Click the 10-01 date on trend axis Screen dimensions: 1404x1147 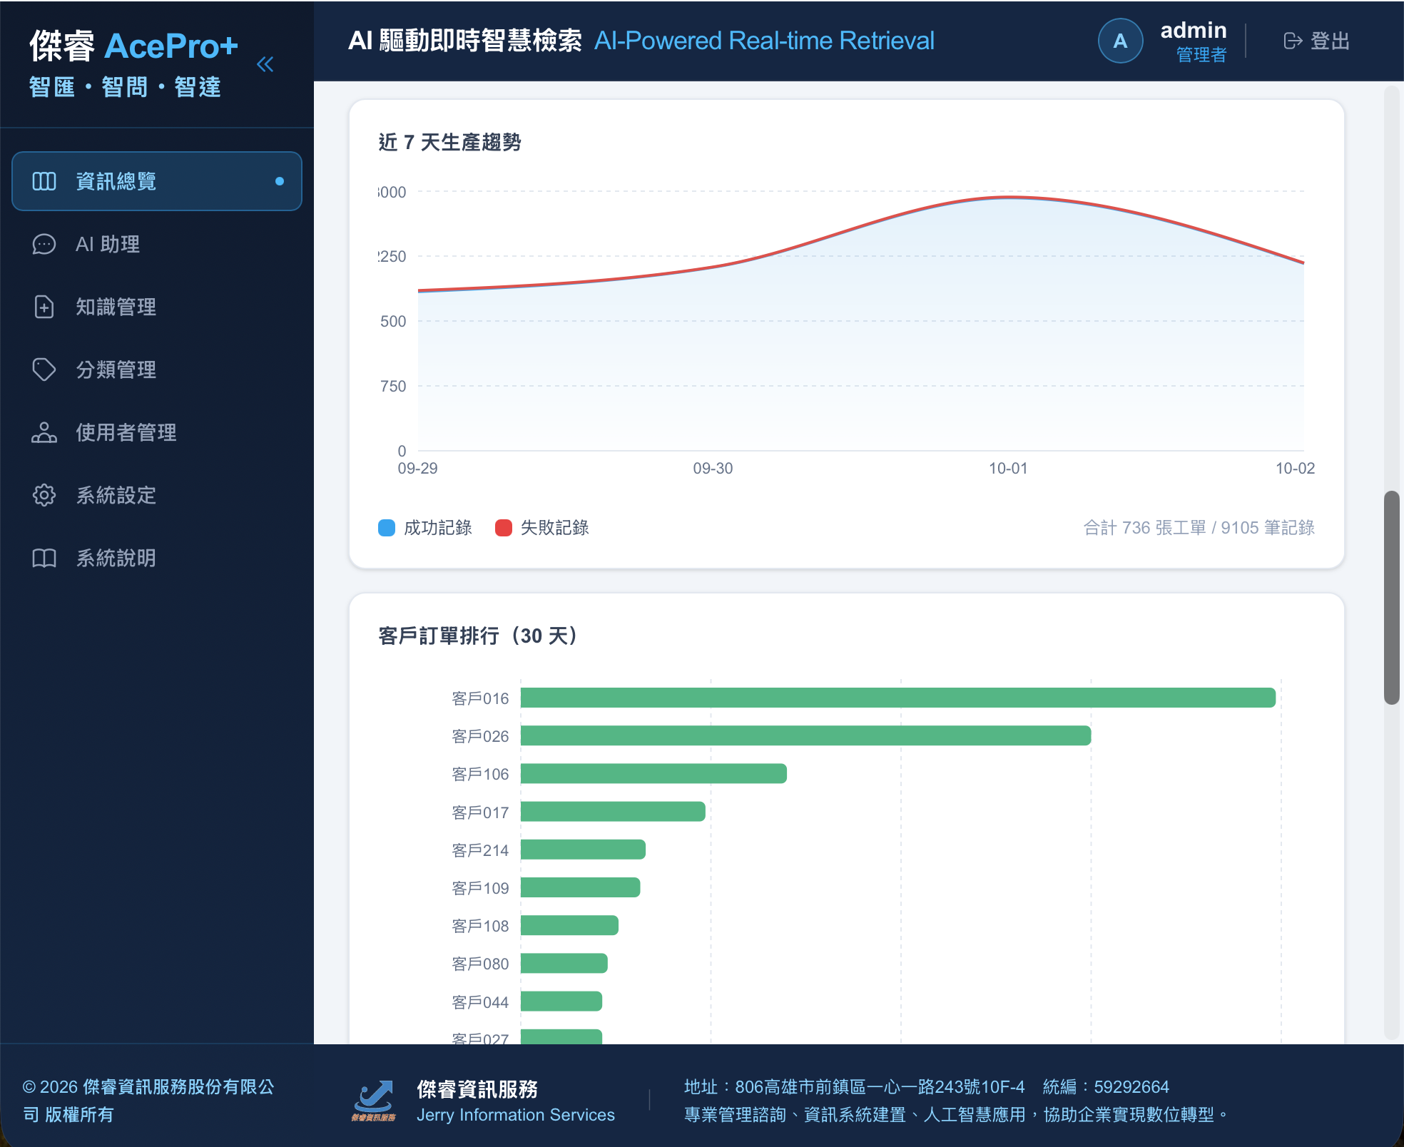coord(1008,469)
